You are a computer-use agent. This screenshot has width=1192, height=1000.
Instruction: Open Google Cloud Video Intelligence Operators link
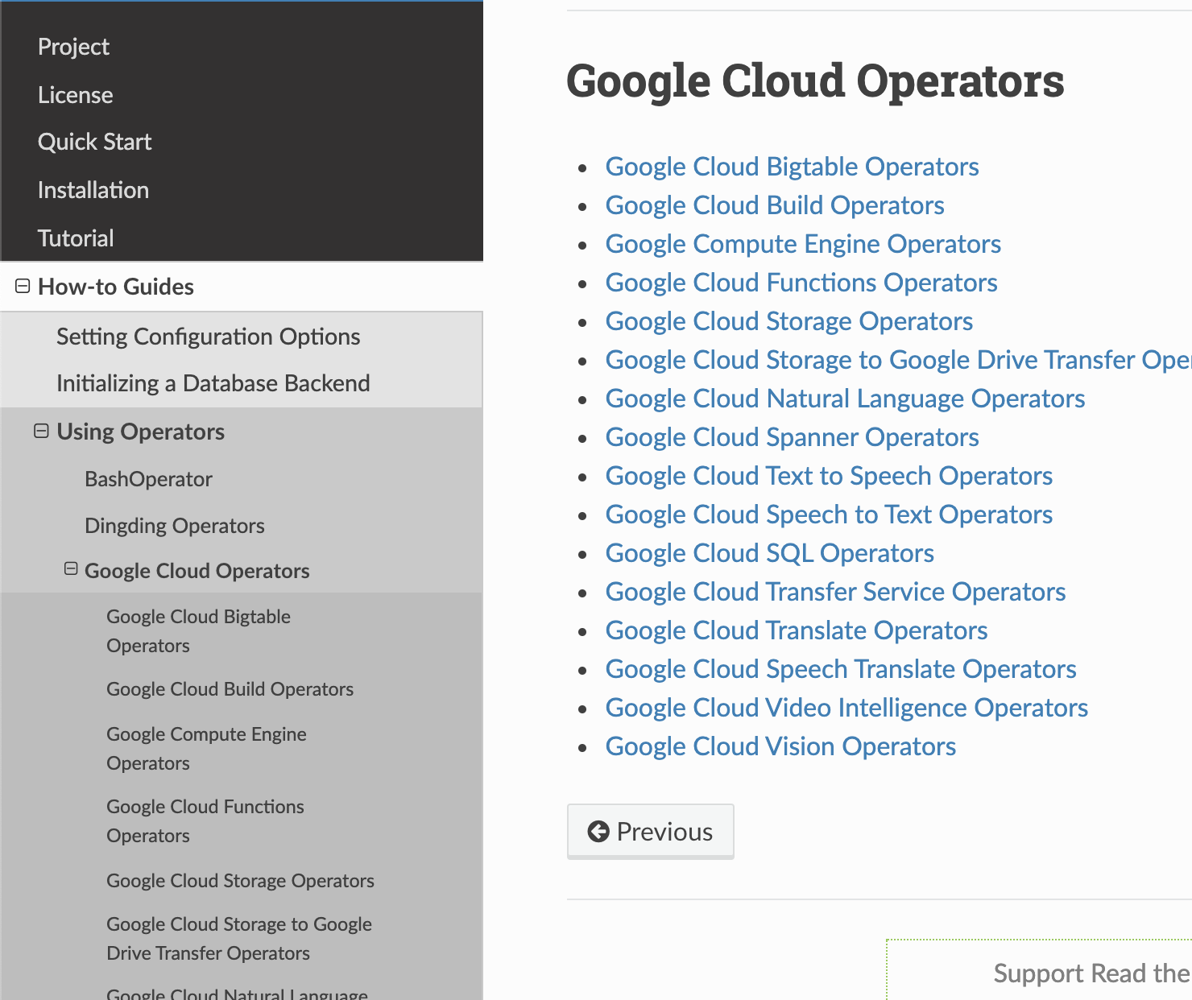point(846,708)
